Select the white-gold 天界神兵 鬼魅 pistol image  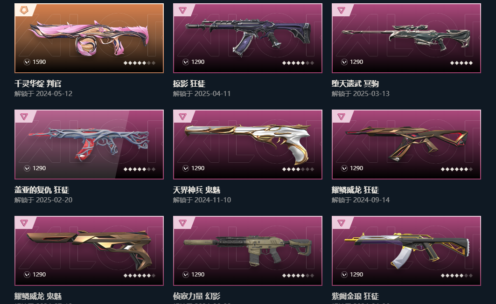248,144
